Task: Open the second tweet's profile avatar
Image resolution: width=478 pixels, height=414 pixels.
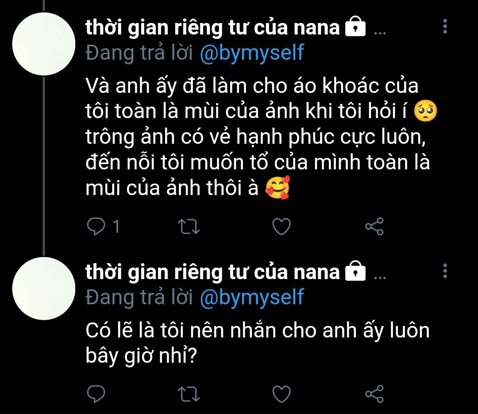Action: click(43, 288)
